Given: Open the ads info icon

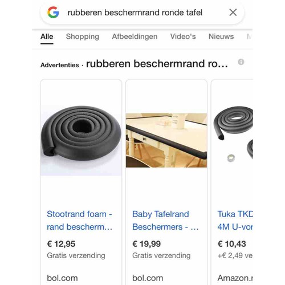Looking at the screenshot, I should tap(241, 62).
